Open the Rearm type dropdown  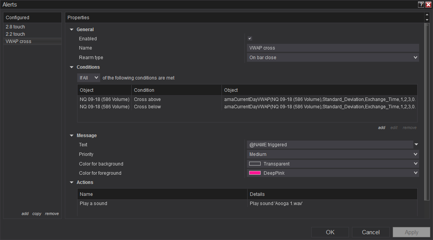click(x=333, y=58)
